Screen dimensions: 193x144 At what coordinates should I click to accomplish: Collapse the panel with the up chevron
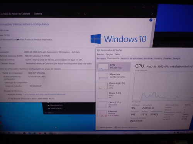tap(154, 20)
